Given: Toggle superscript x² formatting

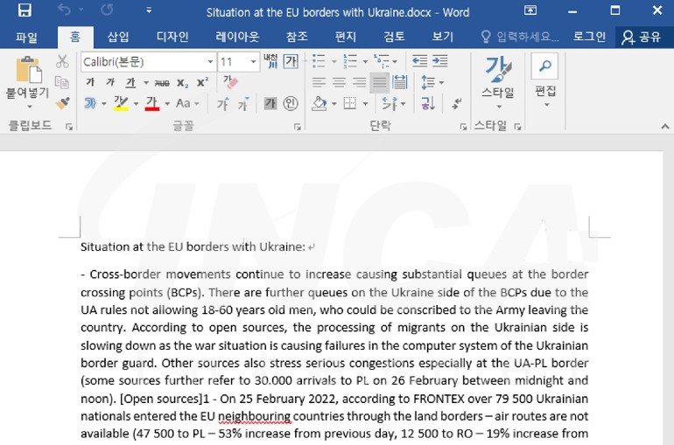Looking at the screenshot, I should pos(202,83).
